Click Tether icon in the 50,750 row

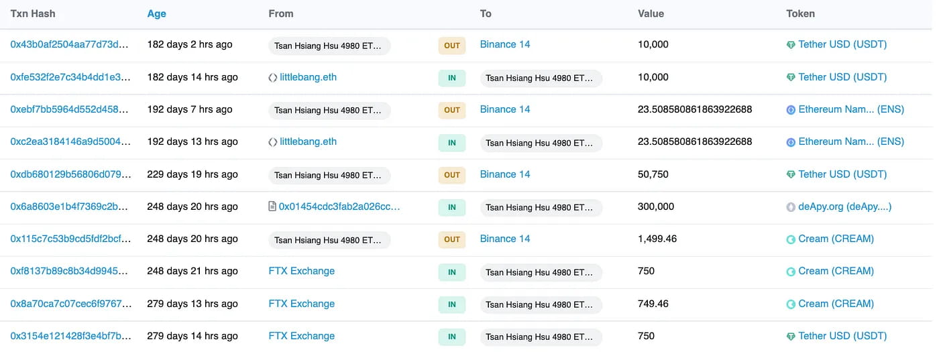pyautogui.click(x=791, y=174)
